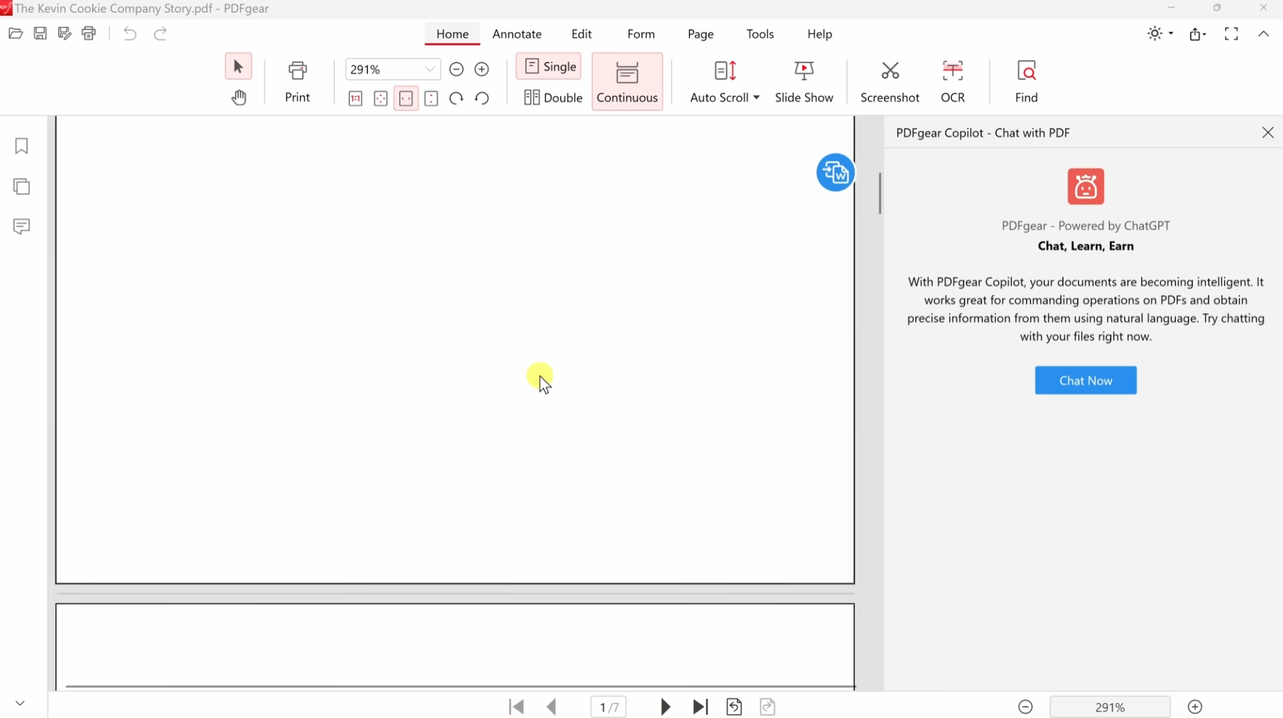The width and height of the screenshot is (1283, 718).
Task: Set view to Actual Size
Action: [355, 98]
